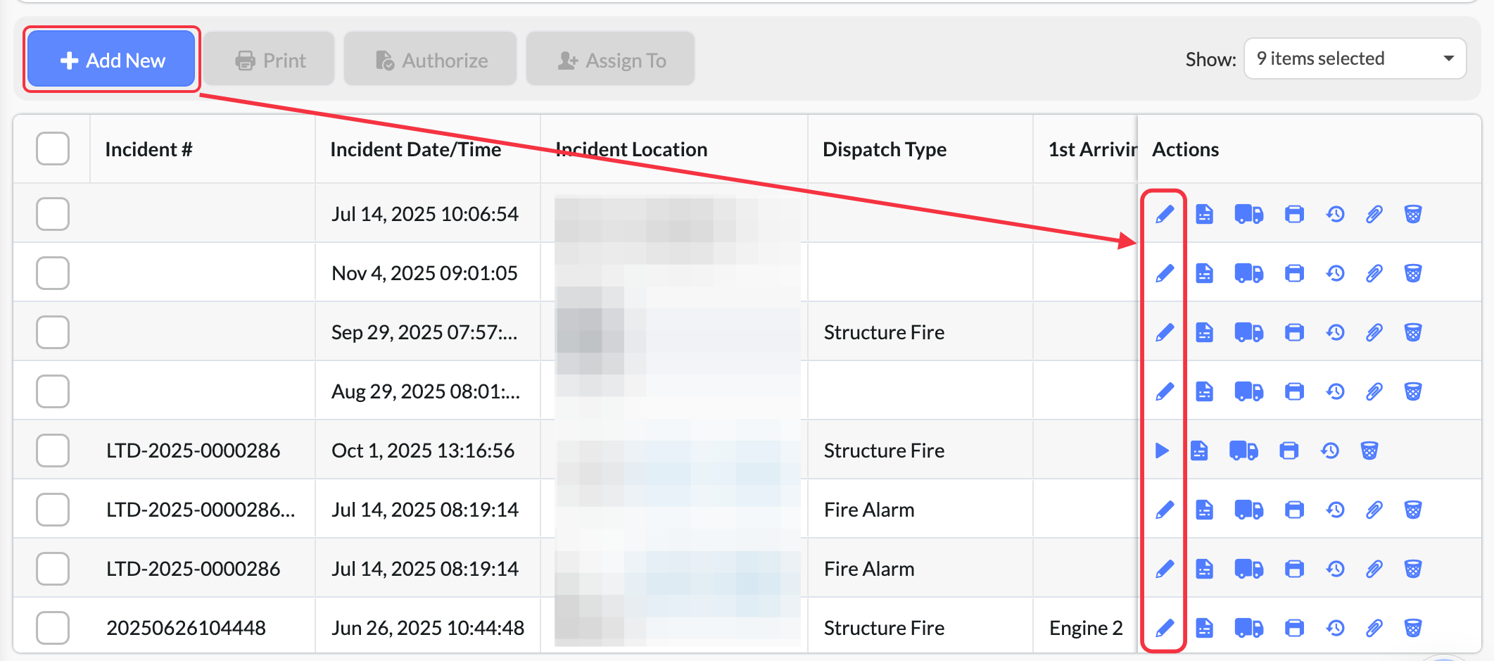Click play icon on Oct 1, 2025 incident
Image resolution: width=1494 pixels, height=661 pixels.
[1162, 451]
